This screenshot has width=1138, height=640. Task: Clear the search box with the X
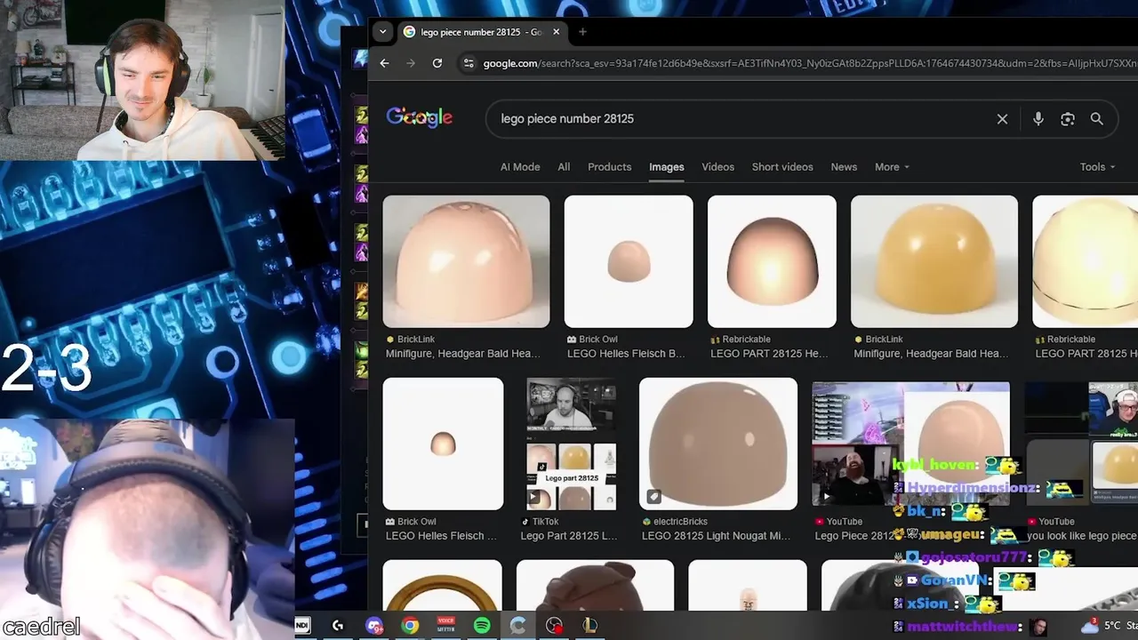coord(1002,119)
